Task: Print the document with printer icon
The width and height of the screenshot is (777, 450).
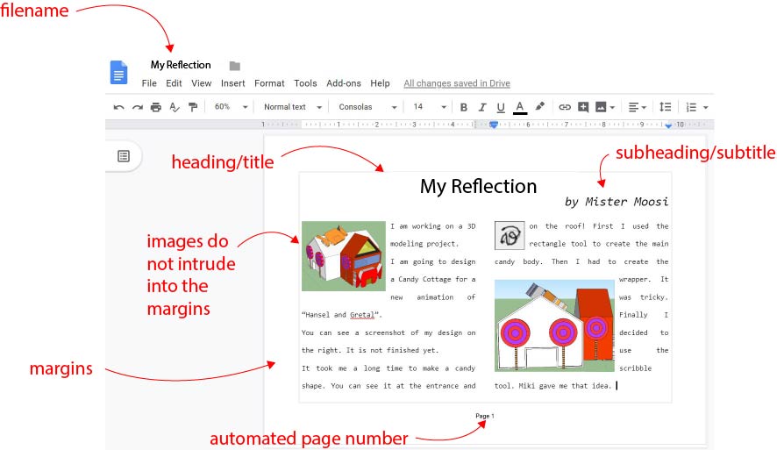Action: pyautogui.click(x=155, y=107)
